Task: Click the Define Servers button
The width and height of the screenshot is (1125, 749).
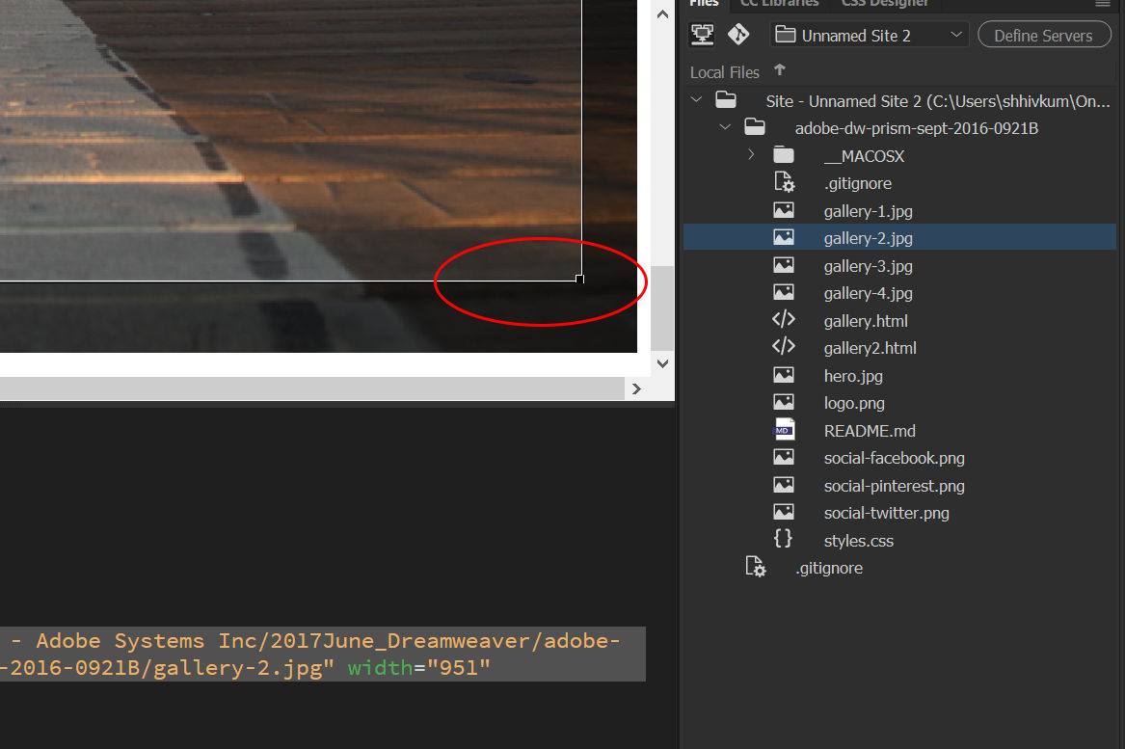Action: pyautogui.click(x=1044, y=34)
